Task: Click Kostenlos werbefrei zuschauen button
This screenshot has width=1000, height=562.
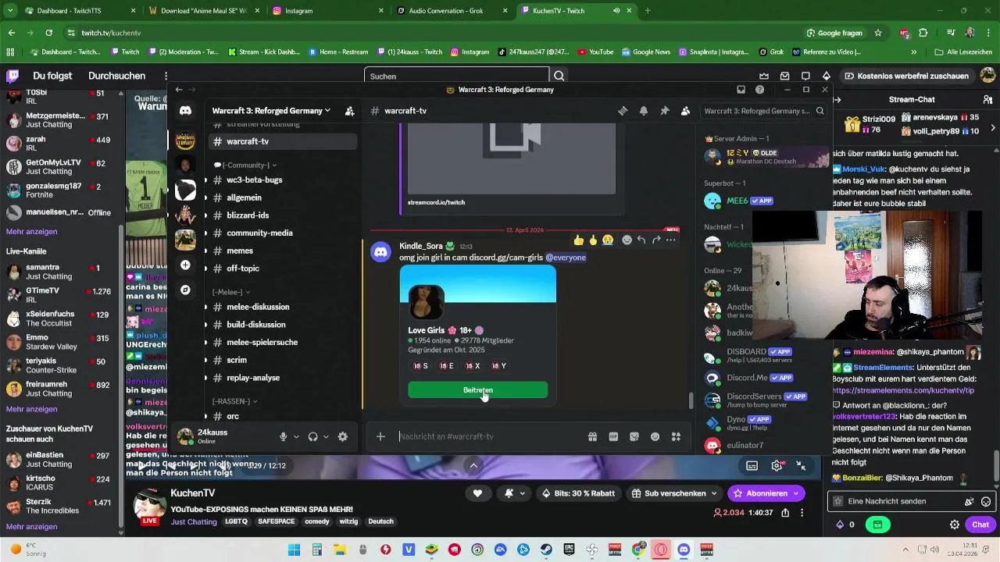Action: click(x=906, y=76)
